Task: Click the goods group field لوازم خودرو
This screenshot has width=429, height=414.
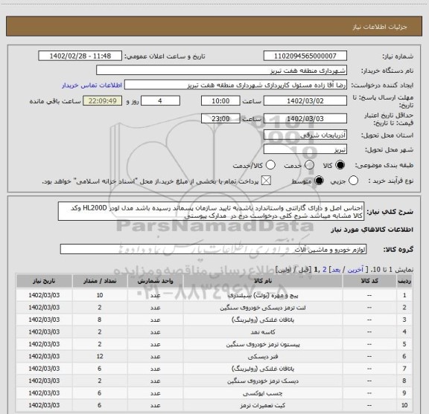Action: (214, 249)
